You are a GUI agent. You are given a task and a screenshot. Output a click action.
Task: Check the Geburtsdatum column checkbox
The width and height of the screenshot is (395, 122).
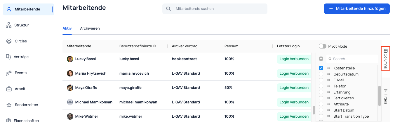(321, 74)
